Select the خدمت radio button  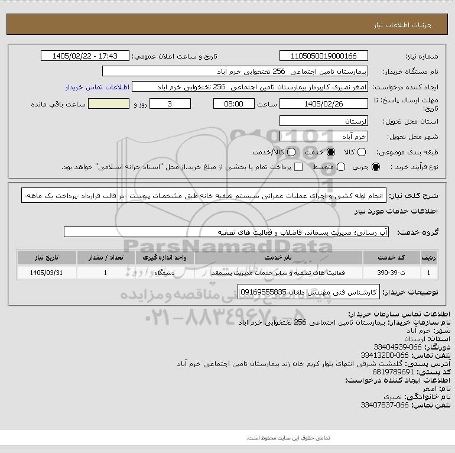click(x=330, y=152)
